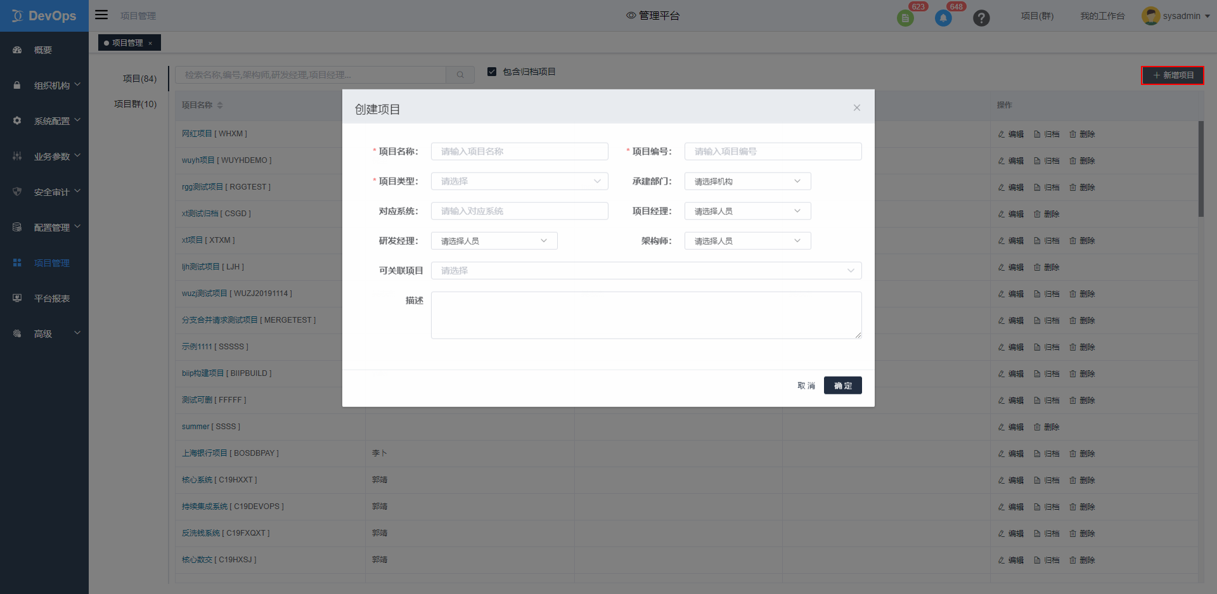Image resolution: width=1217 pixels, height=594 pixels.
Task: Click the 描述 text area
Action: tap(647, 315)
